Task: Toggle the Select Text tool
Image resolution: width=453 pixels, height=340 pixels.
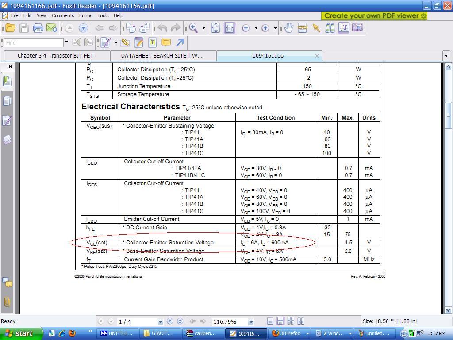Action: click(x=344, y=28)
